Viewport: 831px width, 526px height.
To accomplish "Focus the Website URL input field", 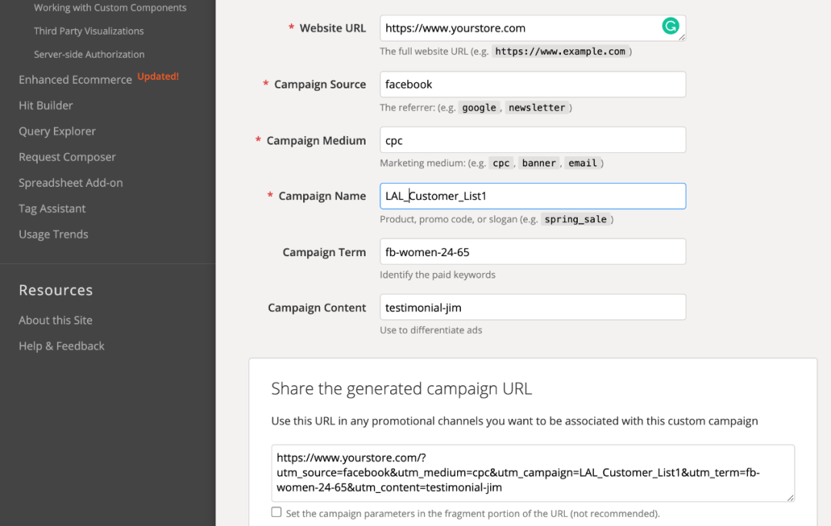I will pos(532,28).
